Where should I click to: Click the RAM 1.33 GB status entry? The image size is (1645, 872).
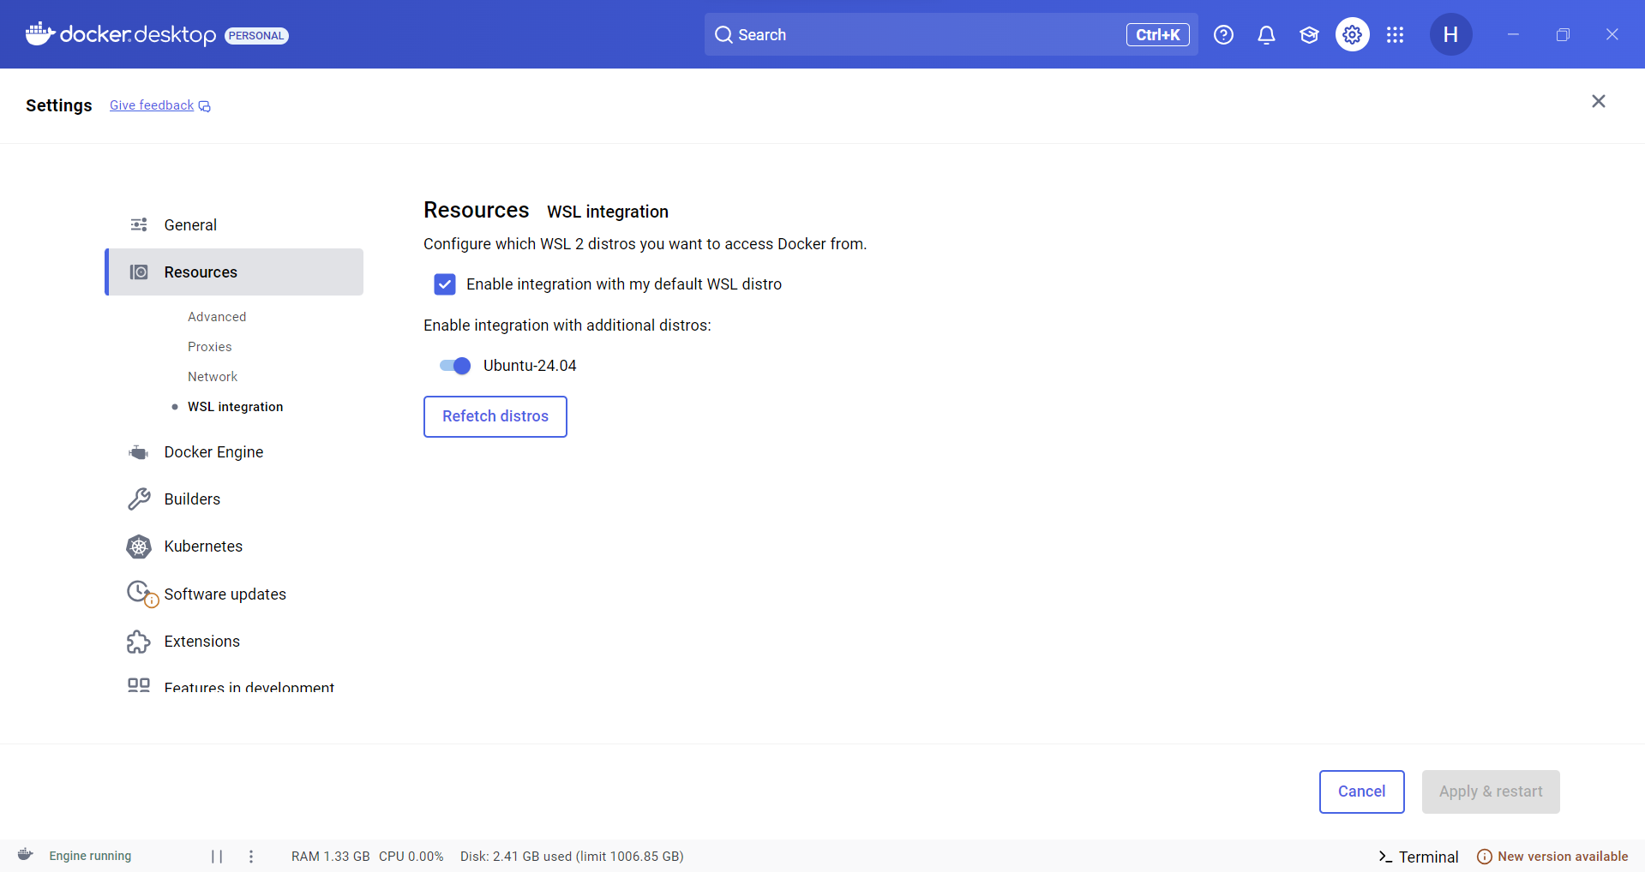330,857
